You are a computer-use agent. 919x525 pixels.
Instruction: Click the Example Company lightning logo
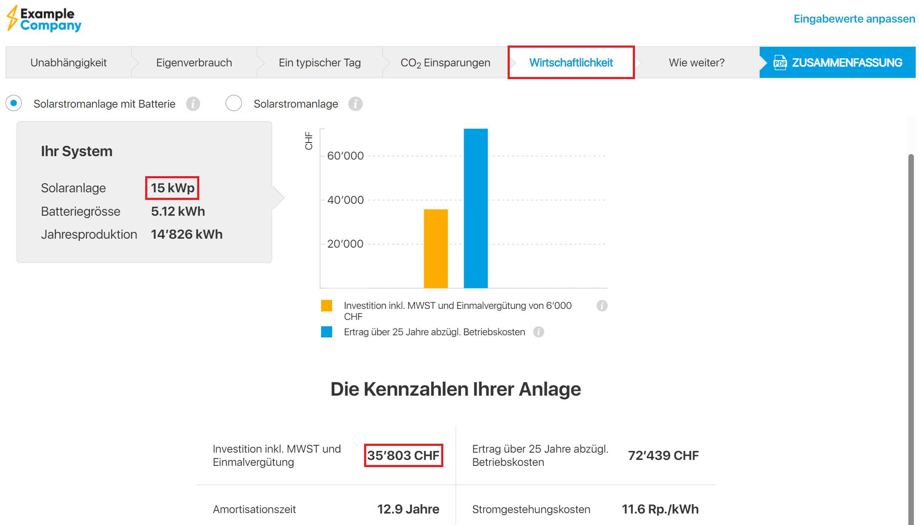[x=12, y=19]
